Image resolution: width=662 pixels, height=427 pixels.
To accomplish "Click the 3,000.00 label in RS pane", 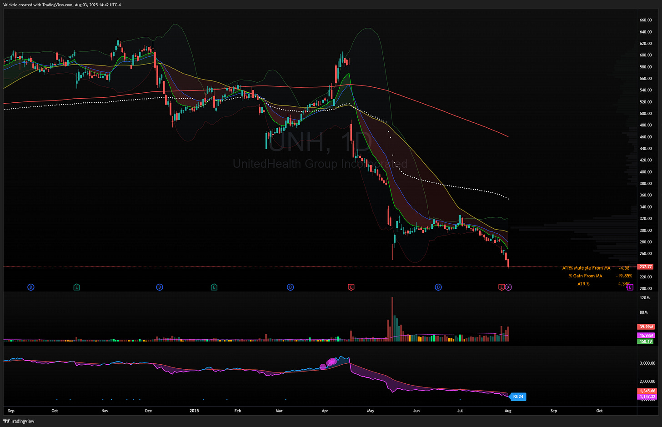I will 647,363.
